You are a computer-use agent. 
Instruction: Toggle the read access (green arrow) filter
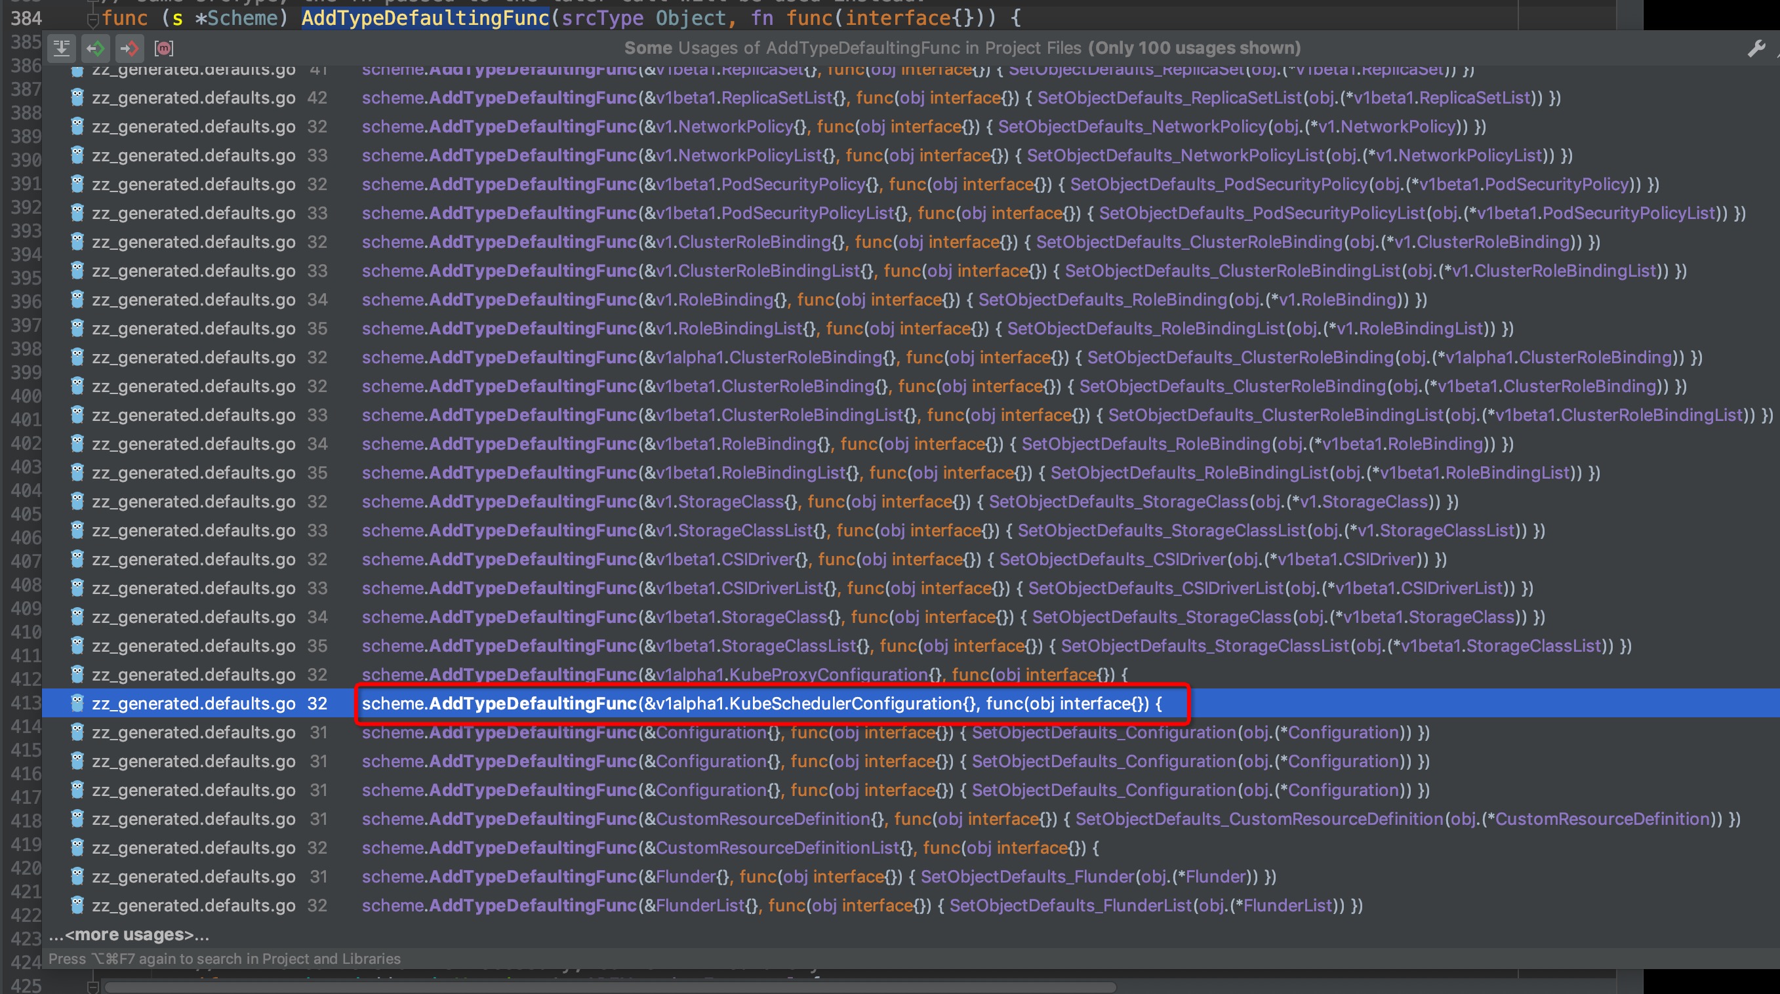coord(95,48)
